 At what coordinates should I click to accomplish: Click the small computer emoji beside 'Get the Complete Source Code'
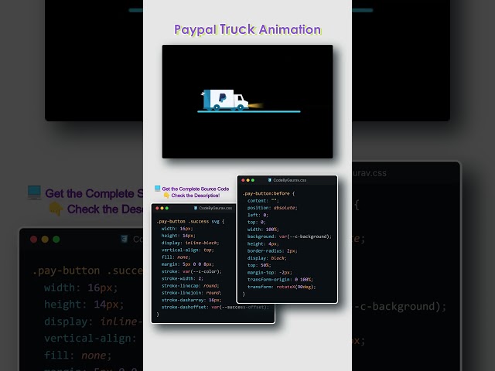pyautogui.click(x=158, y=189)
